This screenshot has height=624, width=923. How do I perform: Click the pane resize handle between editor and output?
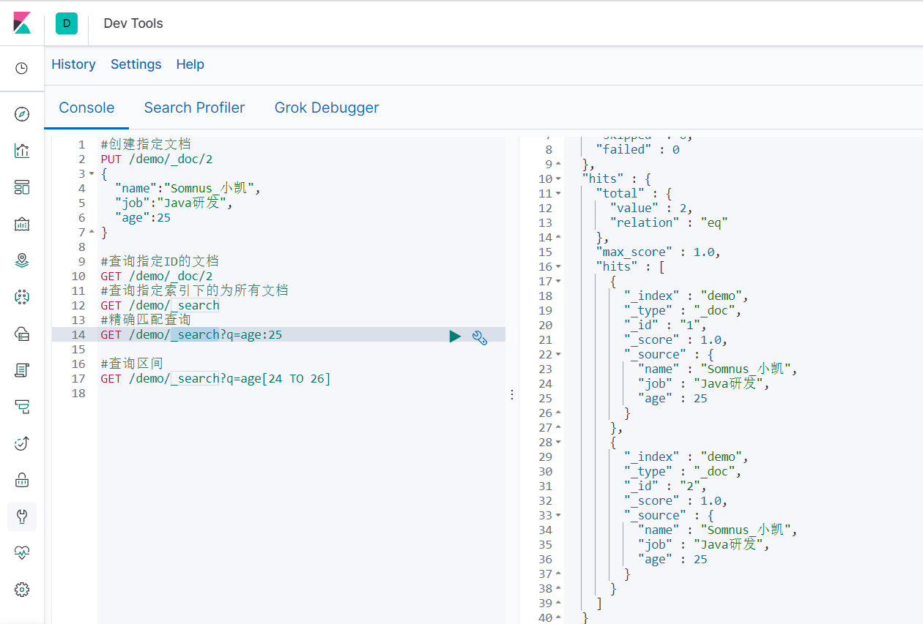511,394
